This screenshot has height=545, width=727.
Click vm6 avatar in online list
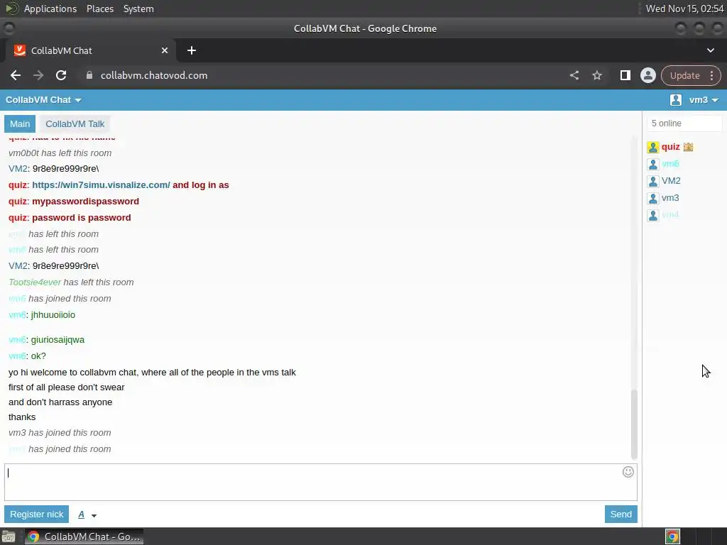click(653, 164)
